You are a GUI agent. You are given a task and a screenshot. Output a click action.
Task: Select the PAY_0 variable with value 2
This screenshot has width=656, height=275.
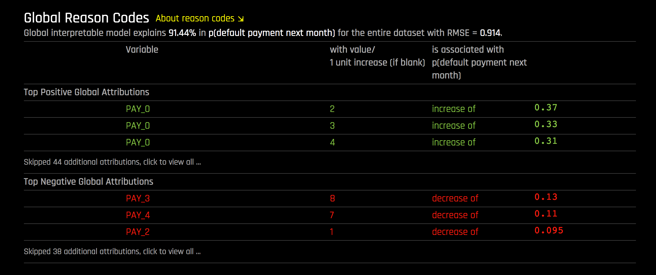138,109
